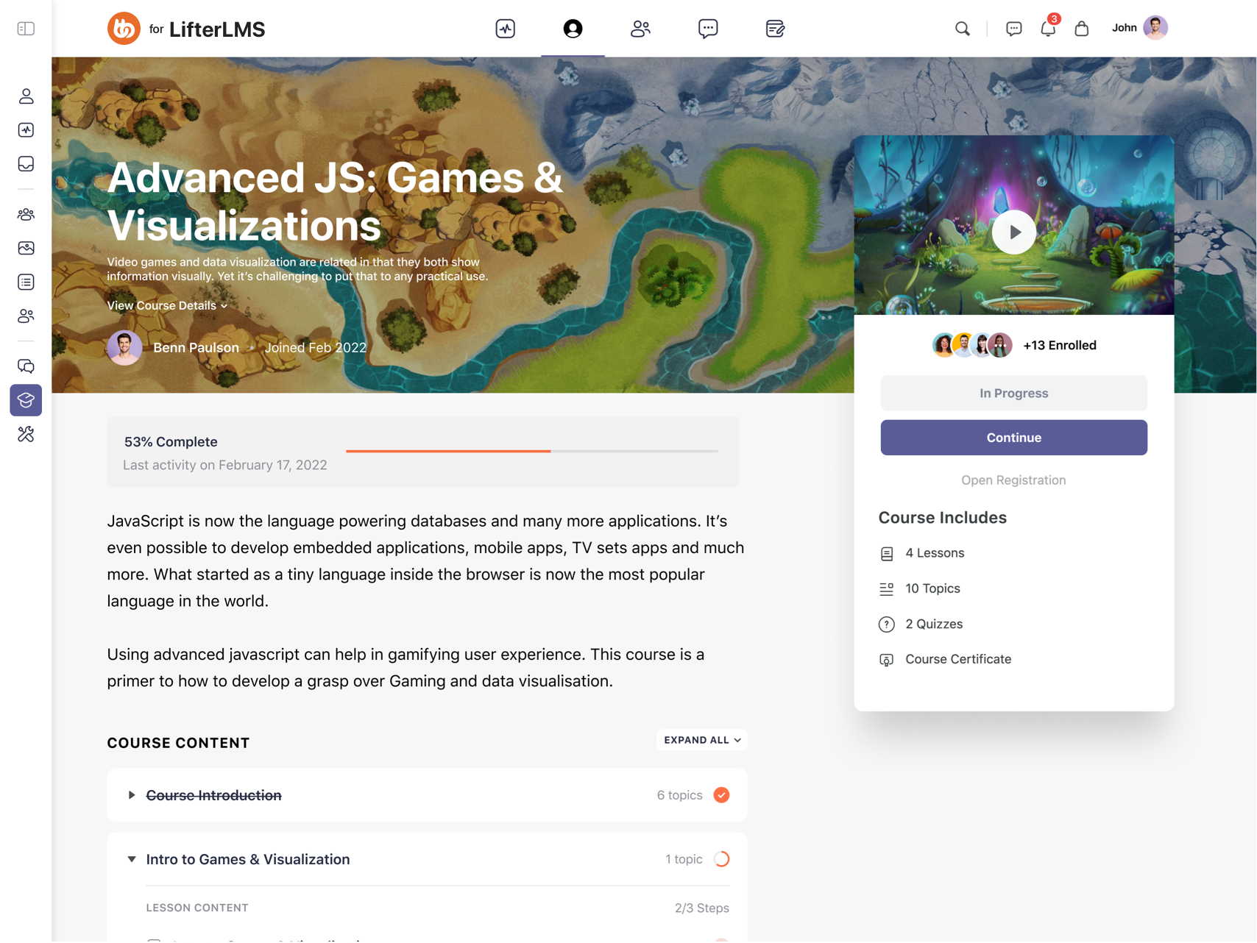Click Expand All in course content
This screenshot has width=1257, height=943.
(701, 740)
